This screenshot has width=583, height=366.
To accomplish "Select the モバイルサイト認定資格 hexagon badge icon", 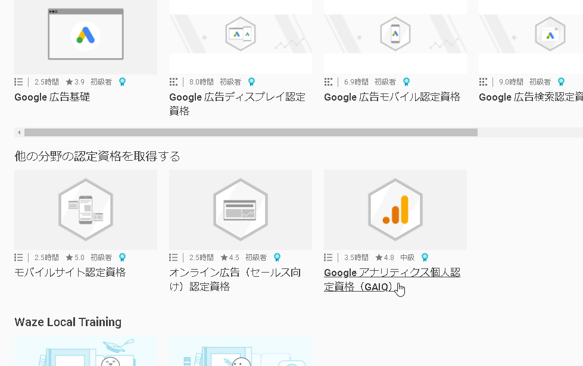I will [86, 209].
